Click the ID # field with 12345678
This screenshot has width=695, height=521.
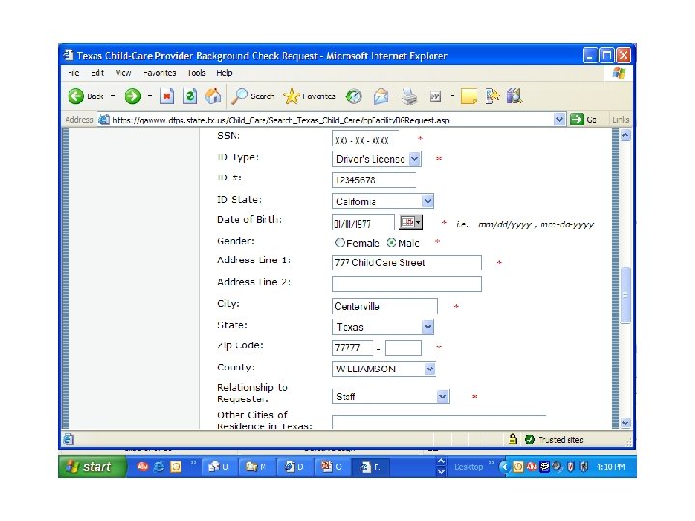tap(375, 179)
